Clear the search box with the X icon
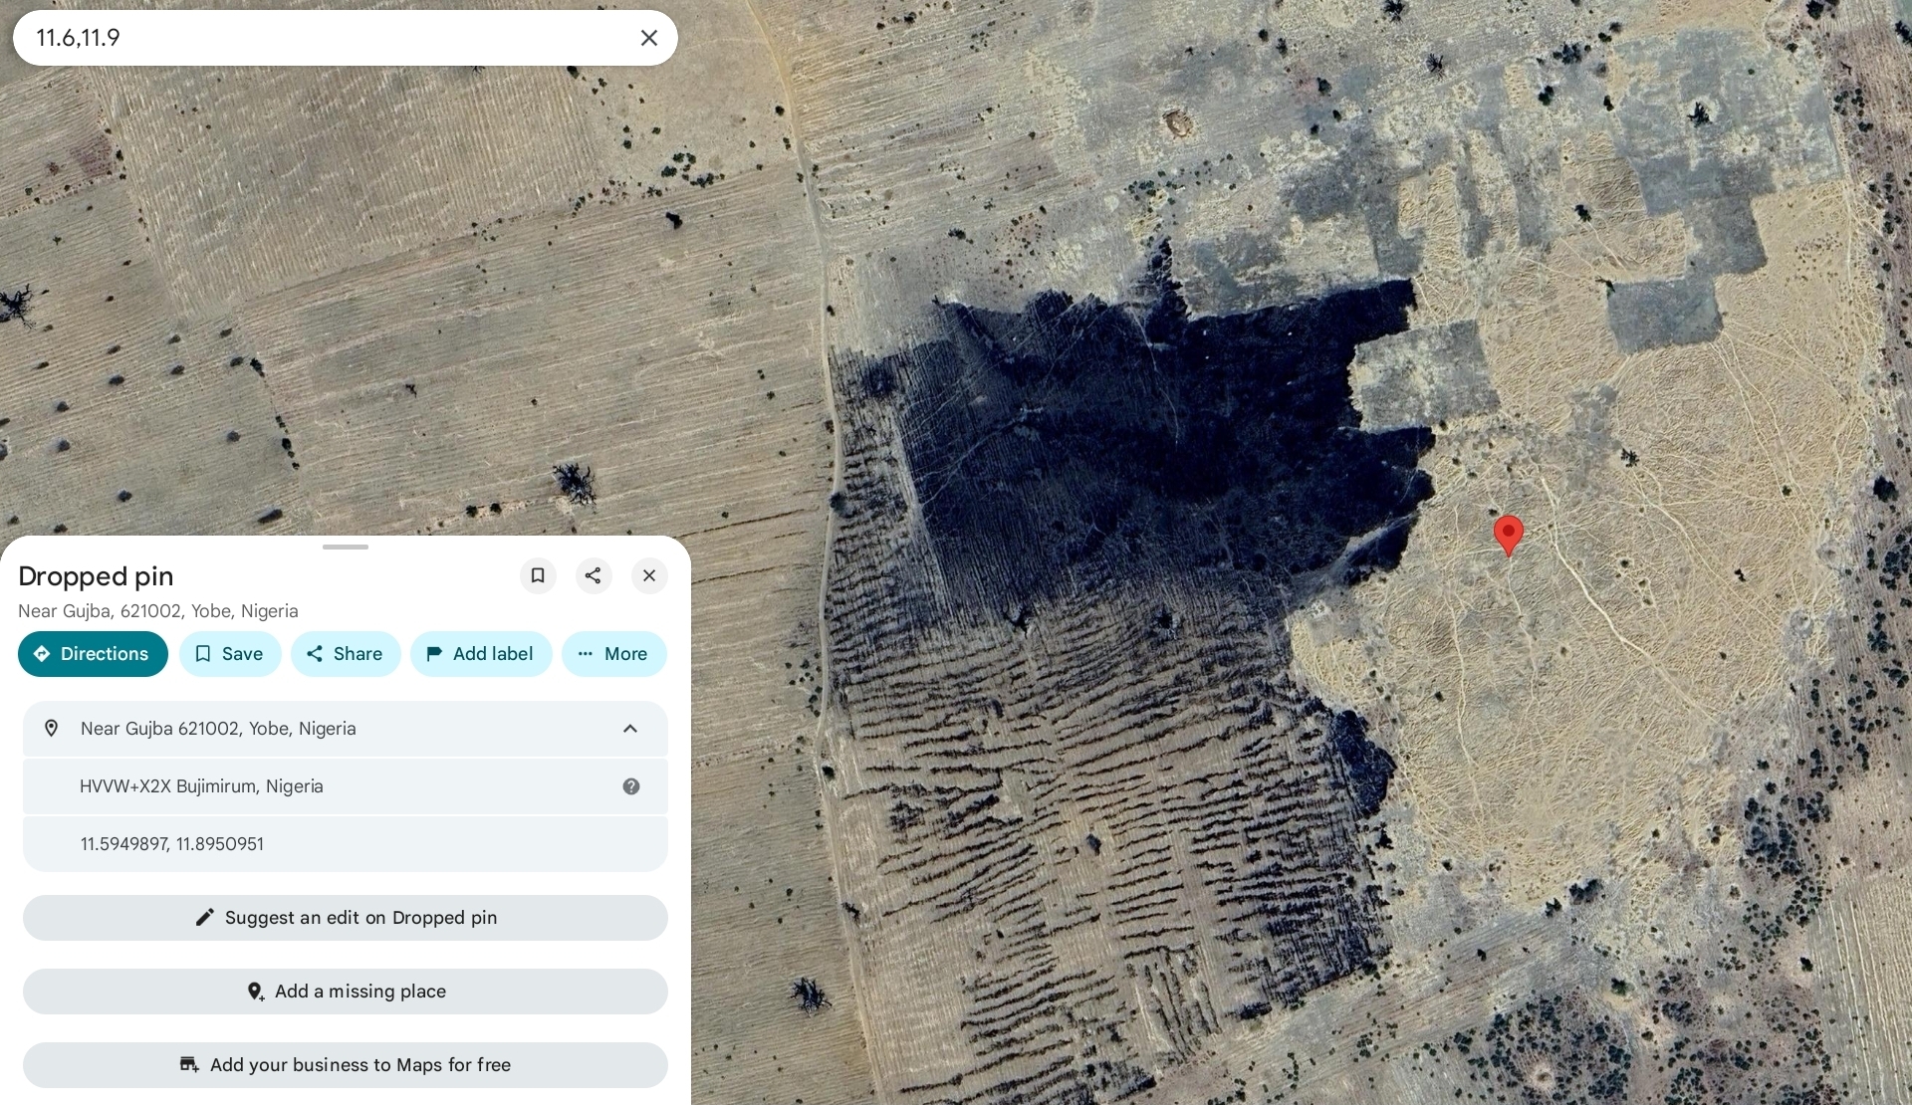Screen dimensions: 1912x1105 click(x=648, y=38)
